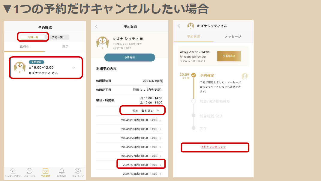This screenshot has width=321, height=181.
Task: Open シッターを探す home icon in bottom nav
Action: pyautogui.click(x=13, y=171)
